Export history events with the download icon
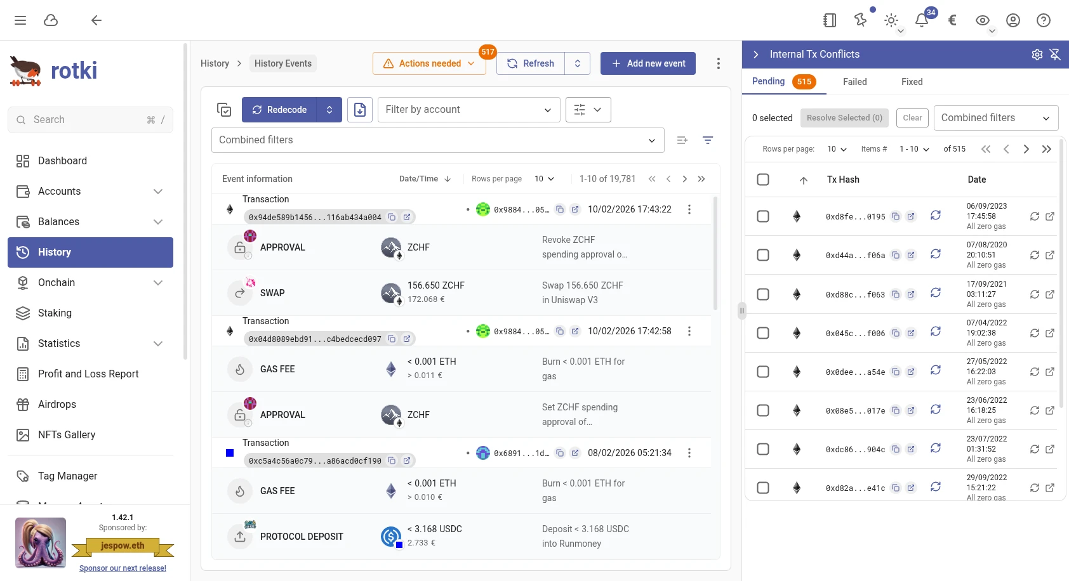The width and height of the screenshot is (1069, 581). pyautogui.click(x=359, y=109)
